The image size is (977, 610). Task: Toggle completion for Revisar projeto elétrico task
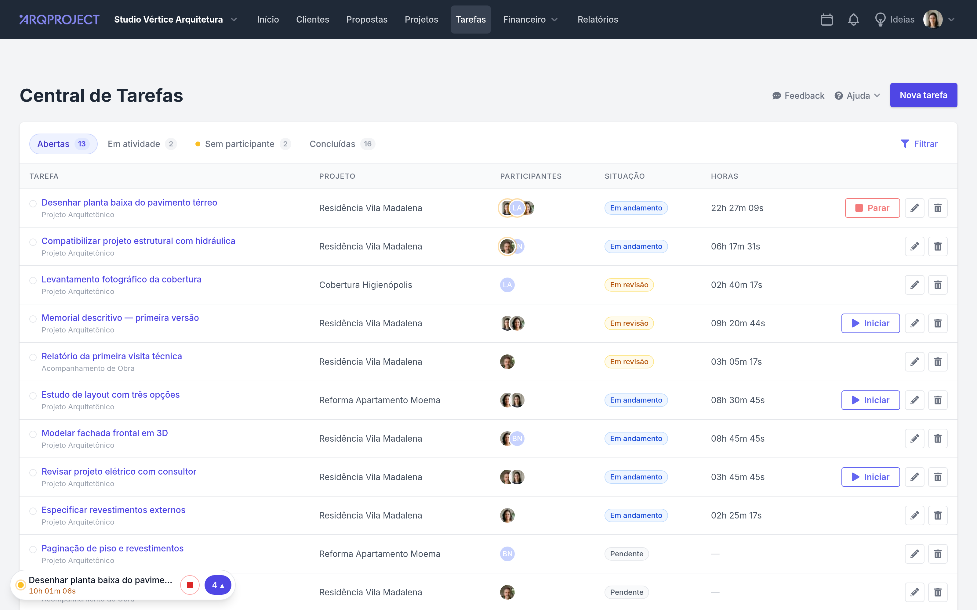[x=33, y=473]
